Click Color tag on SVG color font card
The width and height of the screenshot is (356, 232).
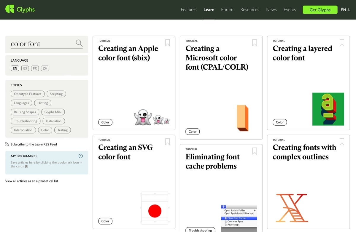click(105, 221)
